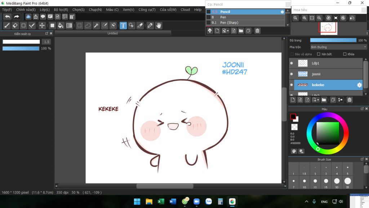Zoom out in the Navigator panel
This screenshot has height=208, width=369.
(x=319, y=18)
